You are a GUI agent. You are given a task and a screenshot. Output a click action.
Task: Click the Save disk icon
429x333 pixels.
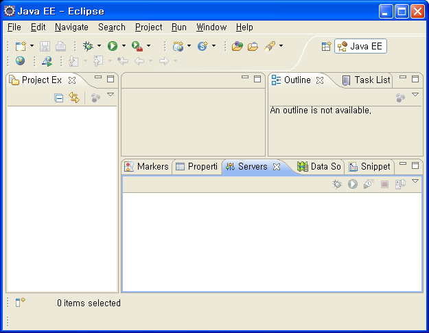pyautogui.click(x=45, y=46)
